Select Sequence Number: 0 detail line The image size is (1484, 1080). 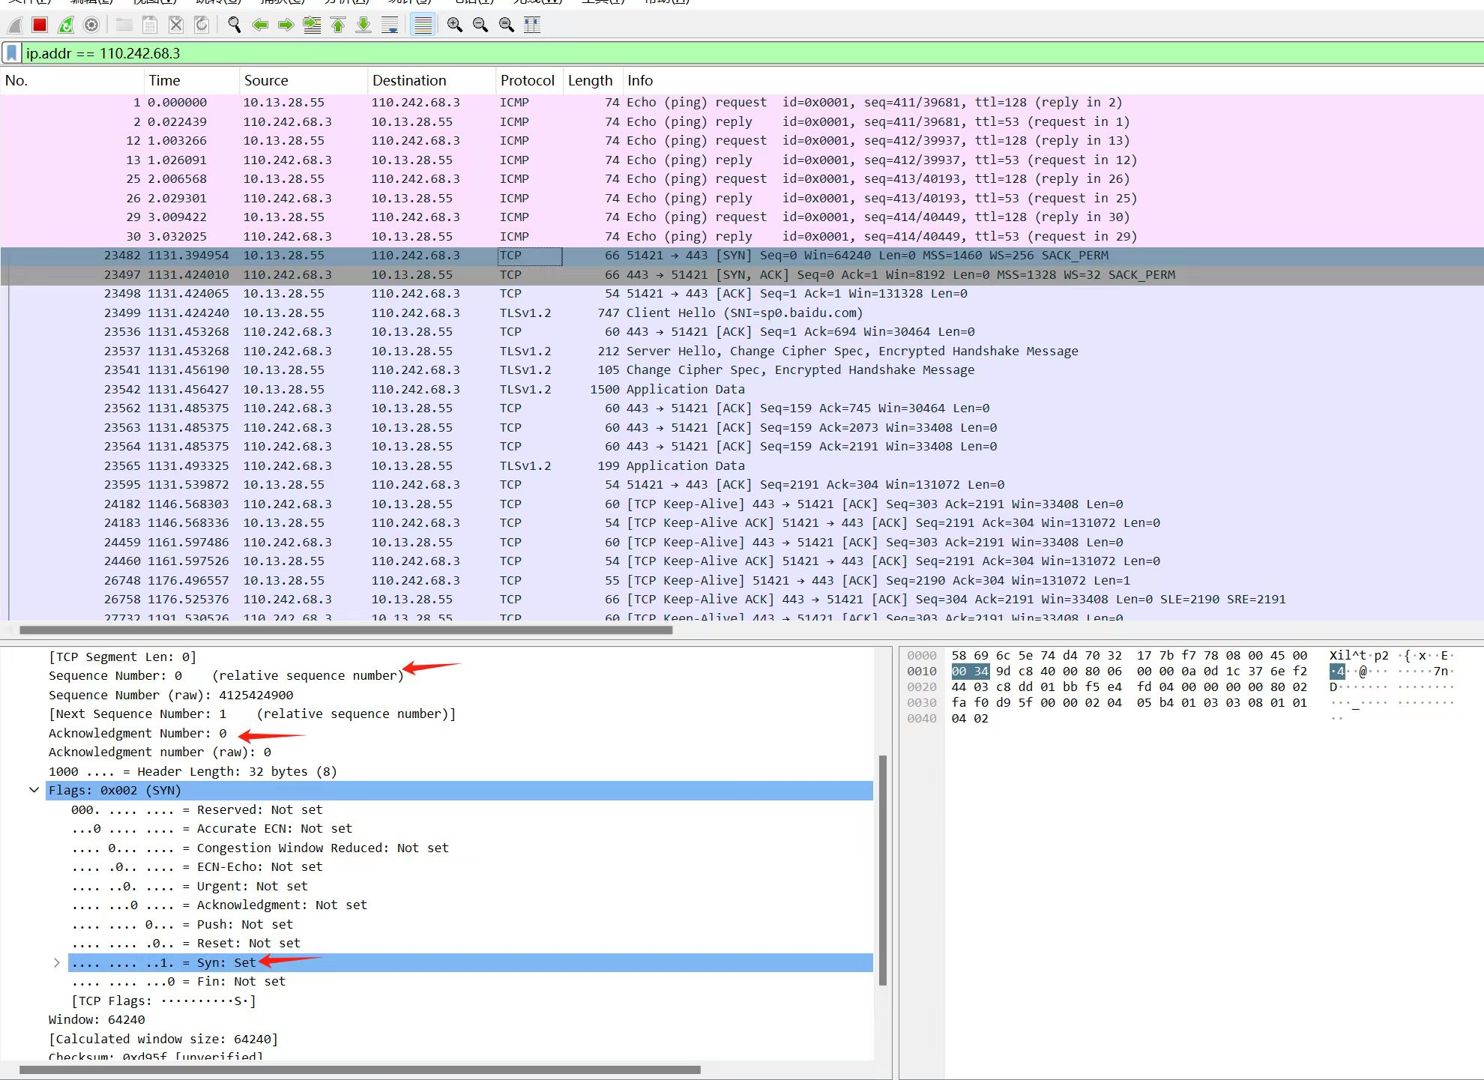coord(226,675)
